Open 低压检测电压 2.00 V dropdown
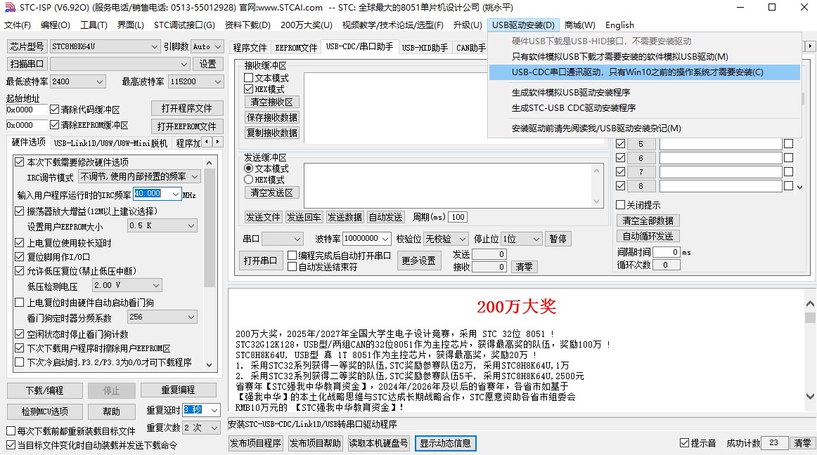The width and height of the screenshot is (817, 455). tap(127, 285)
